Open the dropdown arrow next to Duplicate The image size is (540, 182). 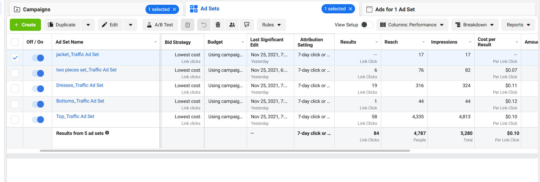click(x=88, y=25)
